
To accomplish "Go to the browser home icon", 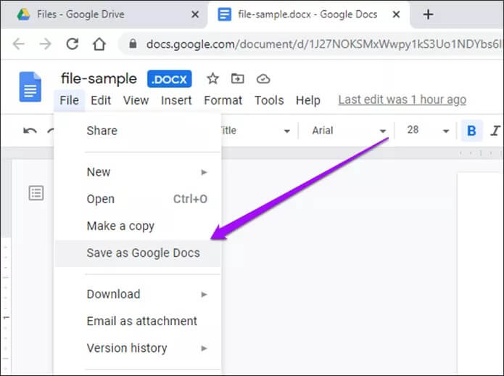I will point(99,44).
